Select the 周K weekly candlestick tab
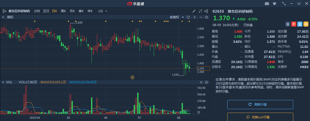 63,11
